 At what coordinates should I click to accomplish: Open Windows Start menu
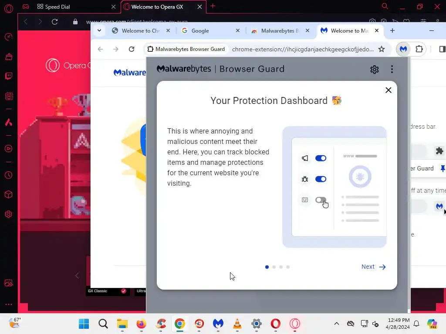84,324
